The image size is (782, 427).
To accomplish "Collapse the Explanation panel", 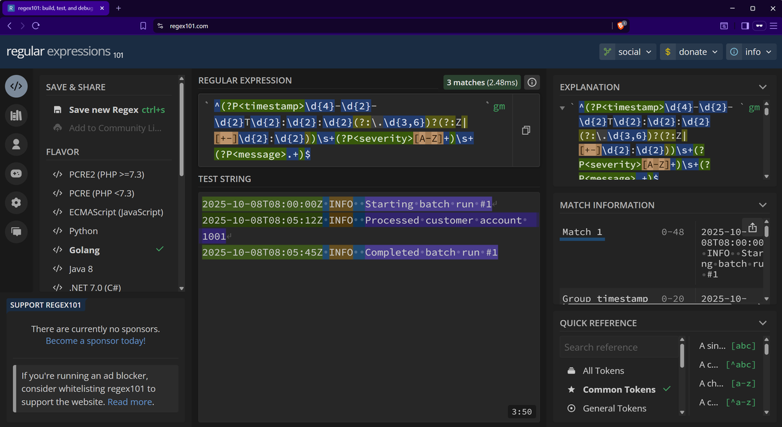I will [763, 87].
